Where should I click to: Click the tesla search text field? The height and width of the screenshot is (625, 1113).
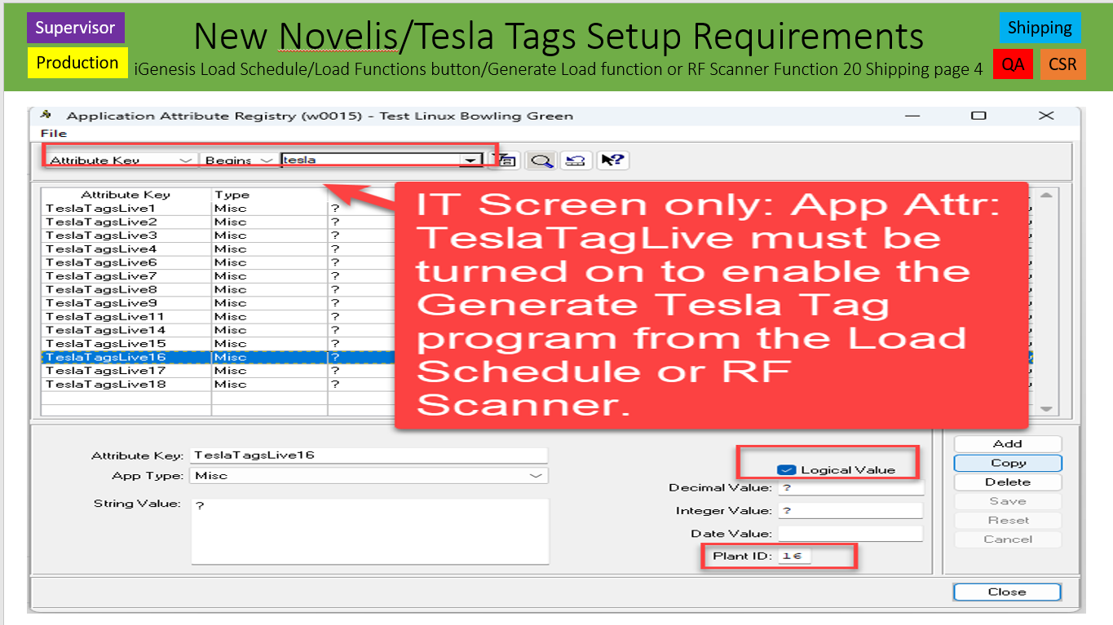pos(372,160)
